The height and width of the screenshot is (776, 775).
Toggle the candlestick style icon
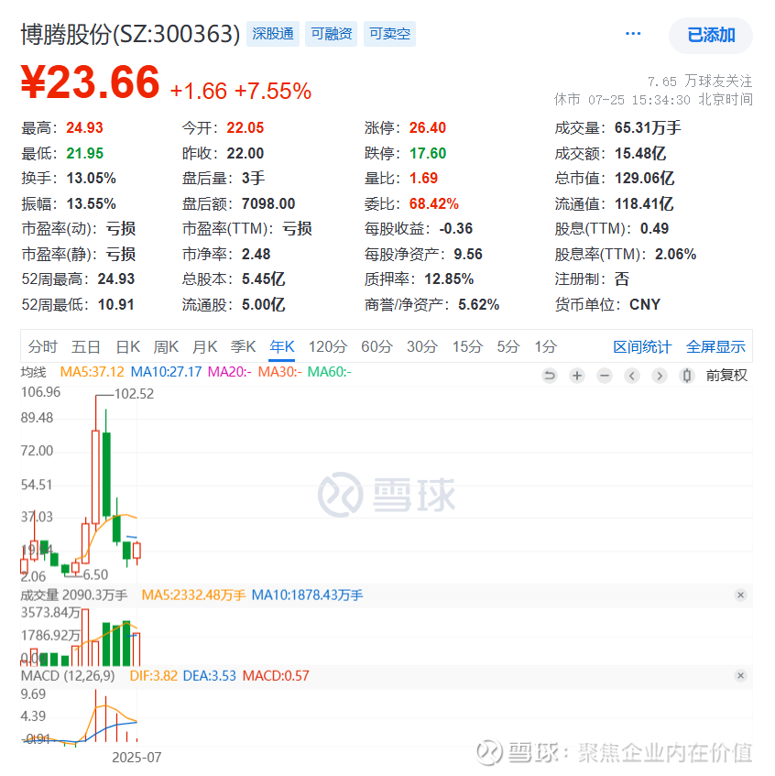[687, 376]
